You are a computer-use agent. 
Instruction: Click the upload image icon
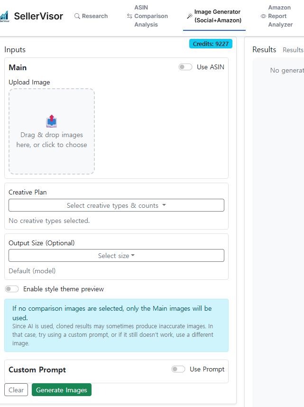(x=52, y=121)
